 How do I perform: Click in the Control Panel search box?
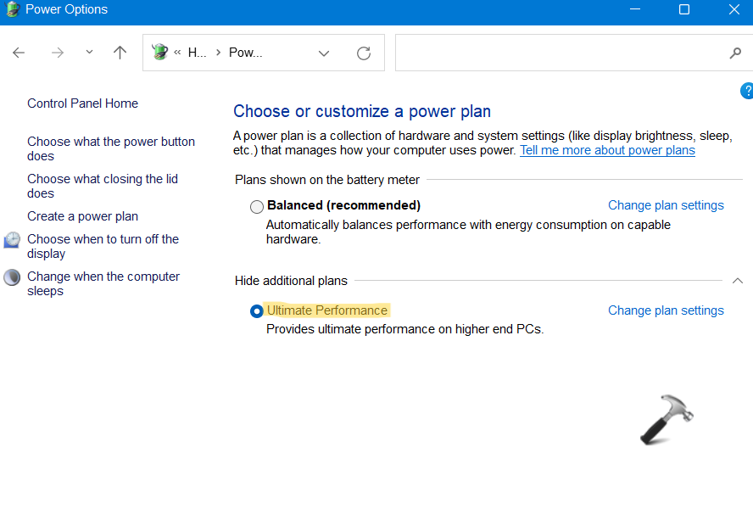560,53
